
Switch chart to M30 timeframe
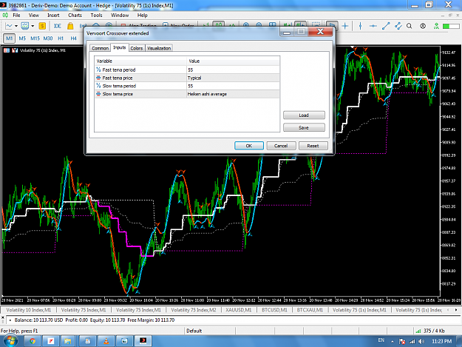[48, 38]
